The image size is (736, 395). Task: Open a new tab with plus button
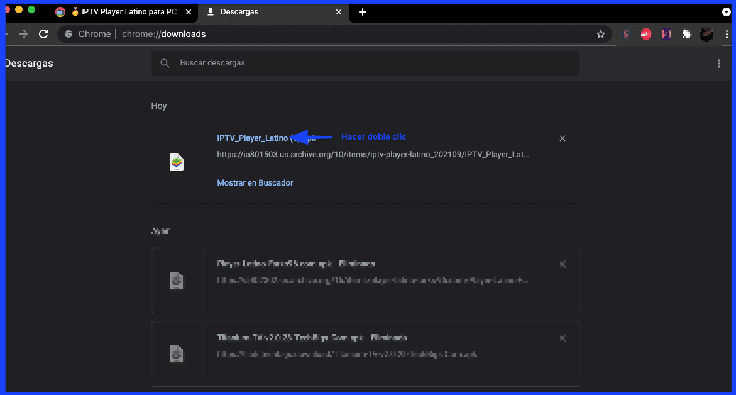(363, 12)
